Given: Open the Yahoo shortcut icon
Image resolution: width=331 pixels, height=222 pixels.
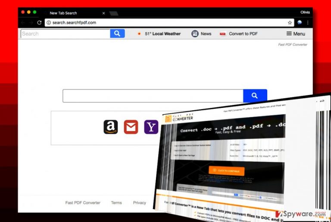Looking at the screenshot, I should [x=151, y=127].
